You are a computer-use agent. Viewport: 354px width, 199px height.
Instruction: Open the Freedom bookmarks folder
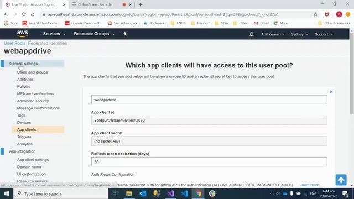(200, 23)
